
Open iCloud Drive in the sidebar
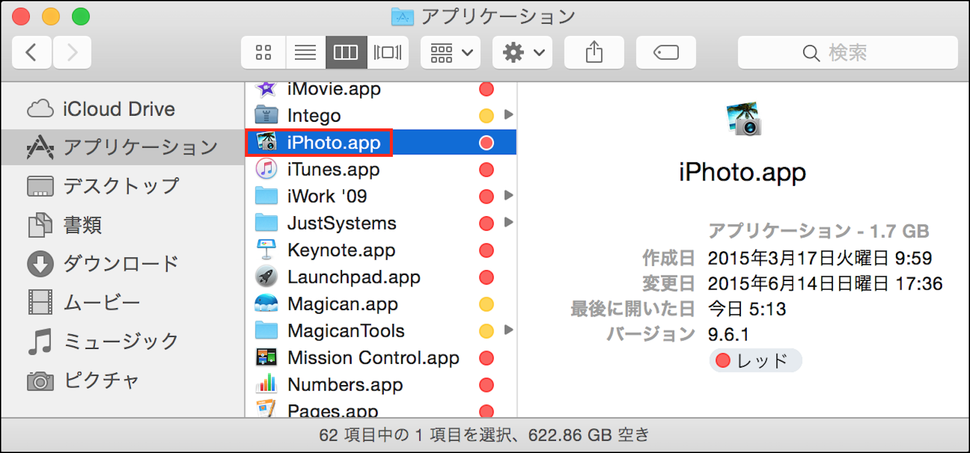pos(122,109)
